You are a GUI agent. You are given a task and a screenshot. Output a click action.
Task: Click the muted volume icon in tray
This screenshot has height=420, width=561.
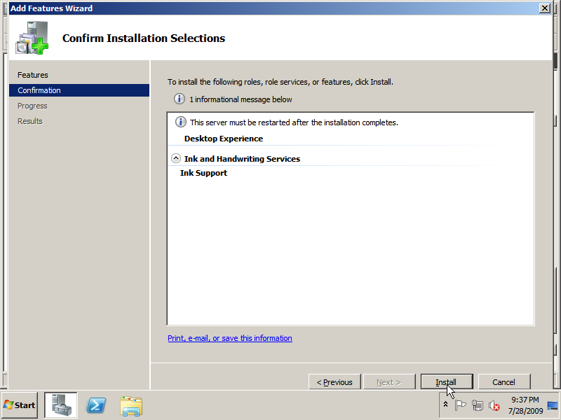(x=494, y=405)
